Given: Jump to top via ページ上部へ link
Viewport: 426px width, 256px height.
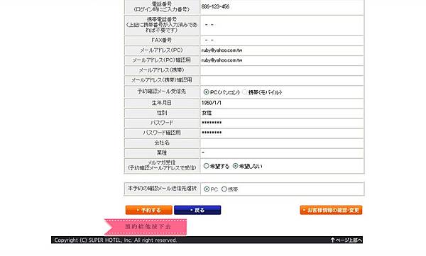Looking at the screenshot, I should (x=346, y=240).
